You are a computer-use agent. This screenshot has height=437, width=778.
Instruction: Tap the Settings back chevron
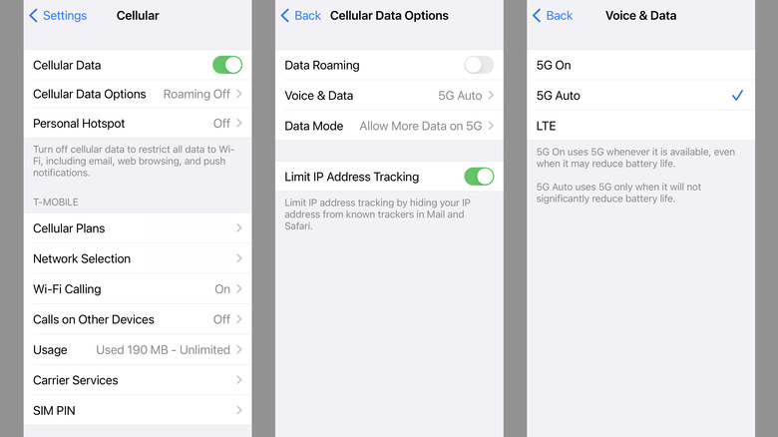tap(34, 16)
